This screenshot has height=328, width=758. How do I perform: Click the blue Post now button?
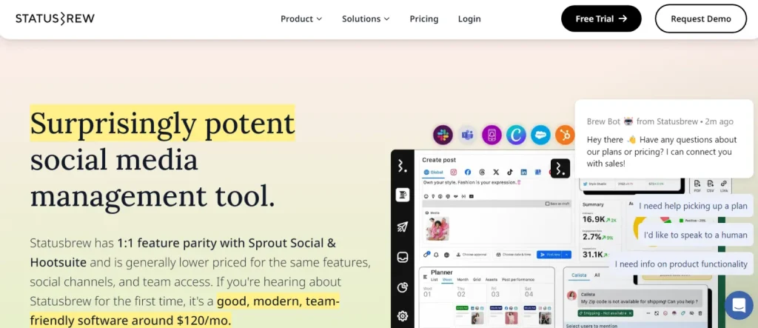[x=550, y=255]
